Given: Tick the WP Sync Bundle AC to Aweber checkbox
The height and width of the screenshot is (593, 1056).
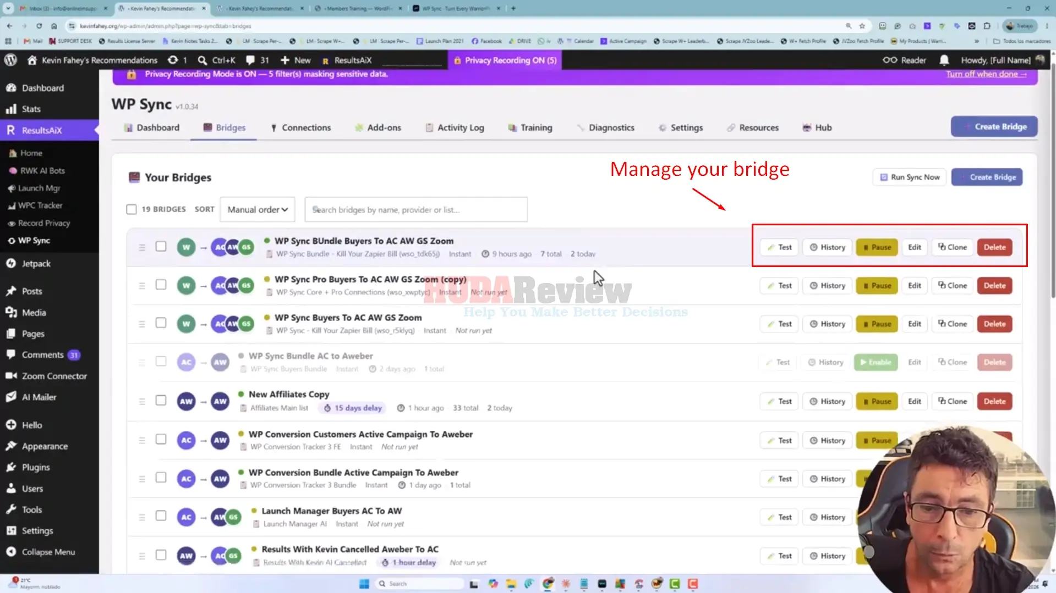Looking at the screenshot, I should [x=161, y=362].
